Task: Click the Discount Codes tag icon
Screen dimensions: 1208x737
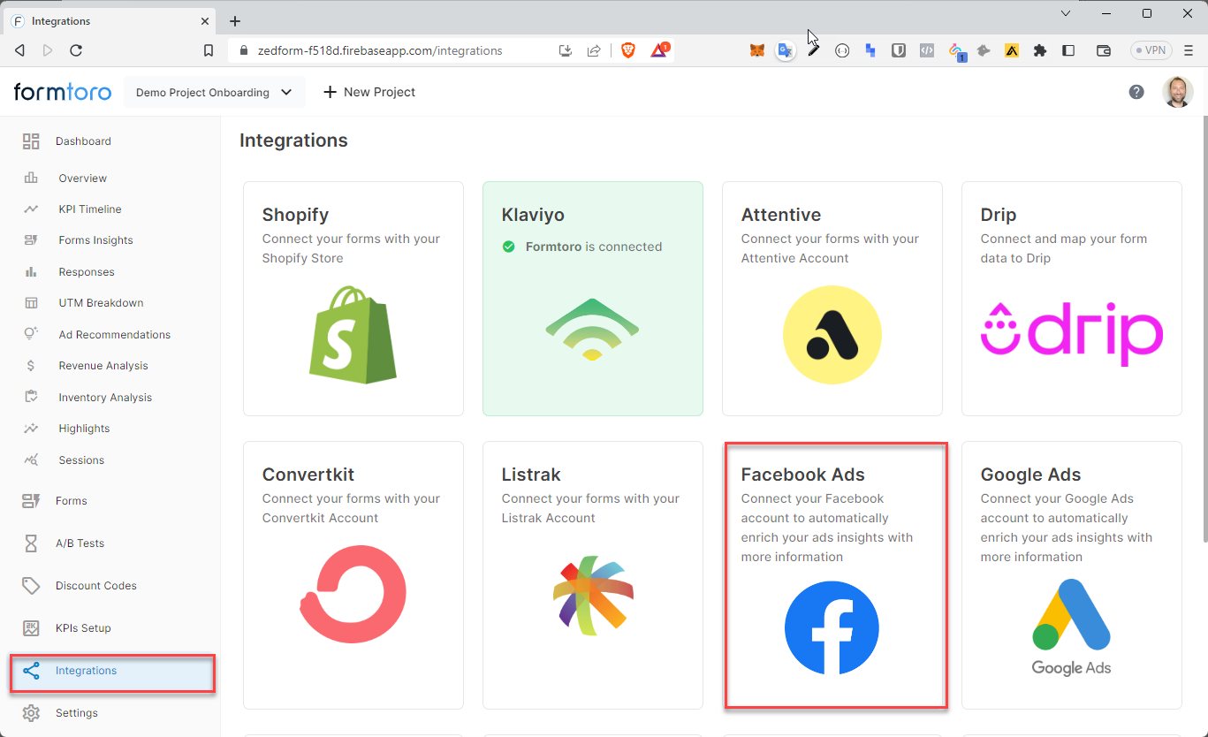Action: 31,586
